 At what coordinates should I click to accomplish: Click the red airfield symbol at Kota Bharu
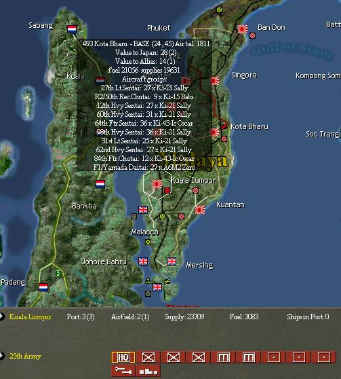(x=224, y=126)
